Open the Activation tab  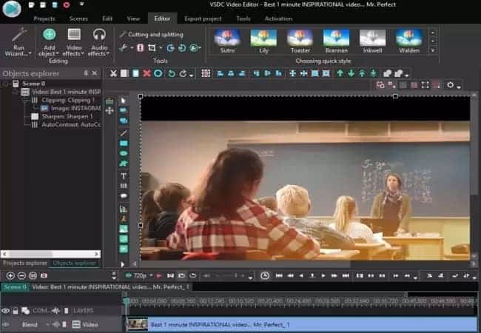278,18
